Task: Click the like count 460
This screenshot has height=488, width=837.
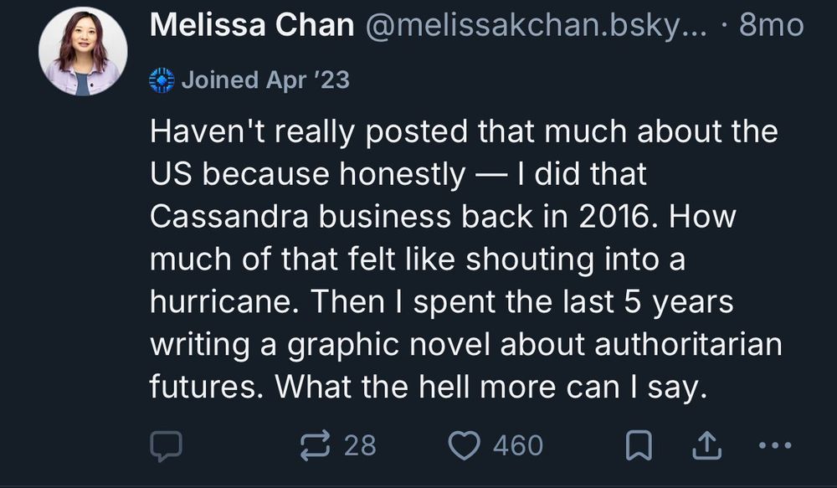Action: (x=518, y=445)
